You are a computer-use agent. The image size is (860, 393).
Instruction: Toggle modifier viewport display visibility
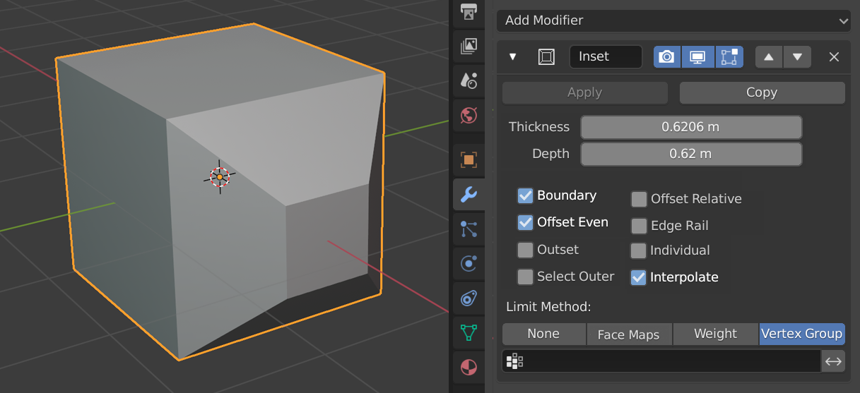click(x=698, y=57)
